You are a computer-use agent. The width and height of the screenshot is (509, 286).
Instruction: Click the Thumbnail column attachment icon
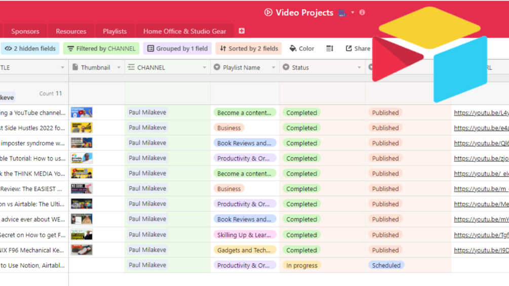(x=75, y=67)
